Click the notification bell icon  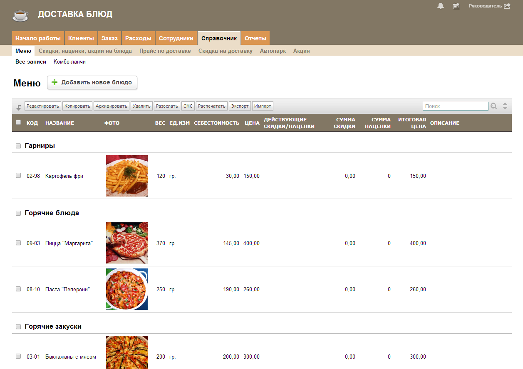pyautogui.click(x=441, y=6)
